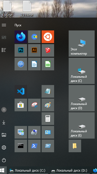Switch to Локальный диск (C:) taskbar window
Screen dimensions: 97x174
tap(28, 170)
